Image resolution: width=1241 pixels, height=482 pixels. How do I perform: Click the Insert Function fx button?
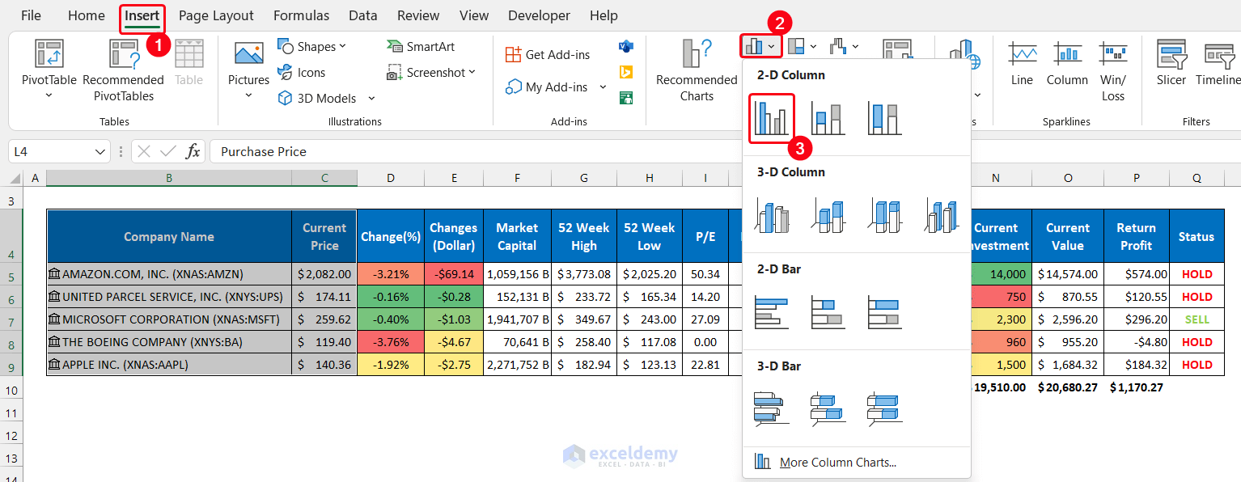[x=193, y=151]
